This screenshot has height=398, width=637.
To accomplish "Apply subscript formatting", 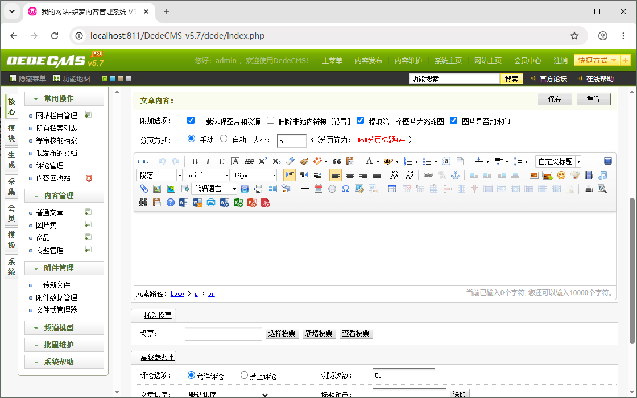I will 276,161.
